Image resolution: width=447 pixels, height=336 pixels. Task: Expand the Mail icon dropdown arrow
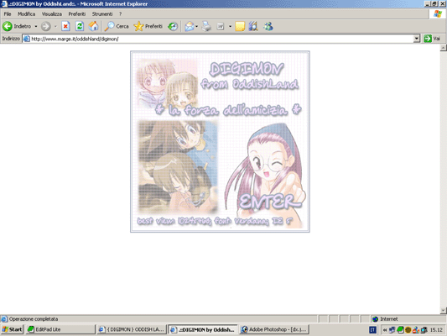[x=197, y=26]
